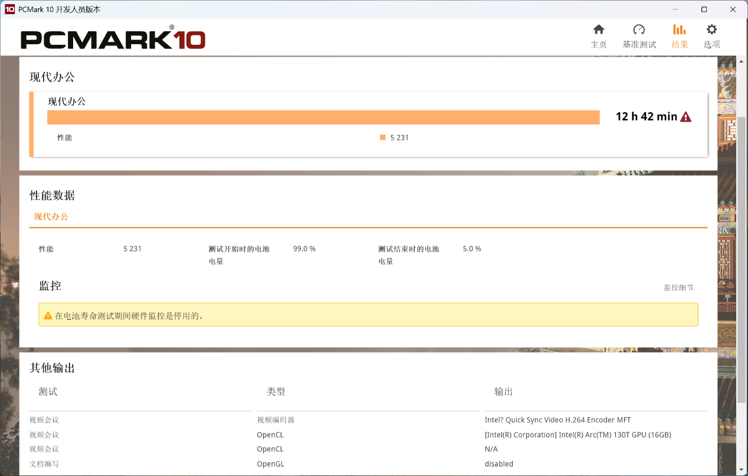
Task: Click the 12 h 42 min battery result
Action: (x=647, y=116)
